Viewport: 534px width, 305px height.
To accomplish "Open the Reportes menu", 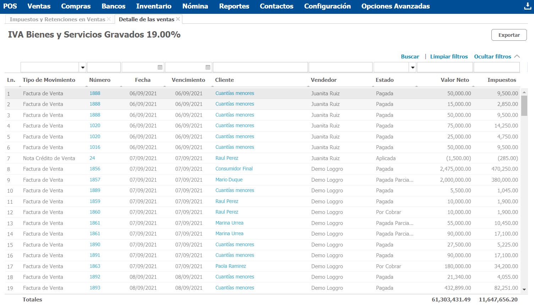I will (x=234, y=6).
